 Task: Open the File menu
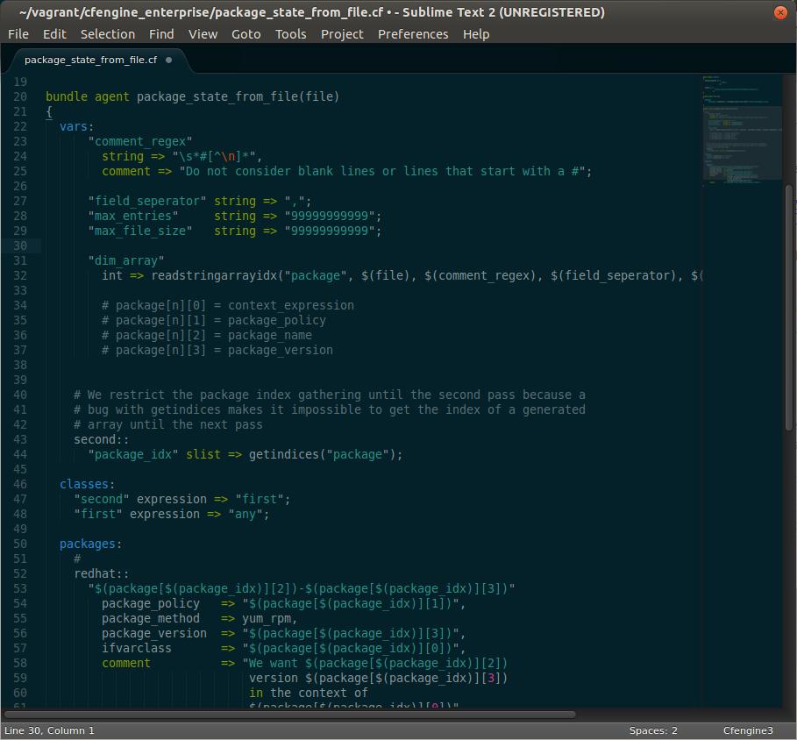click(x=18, y=34)
